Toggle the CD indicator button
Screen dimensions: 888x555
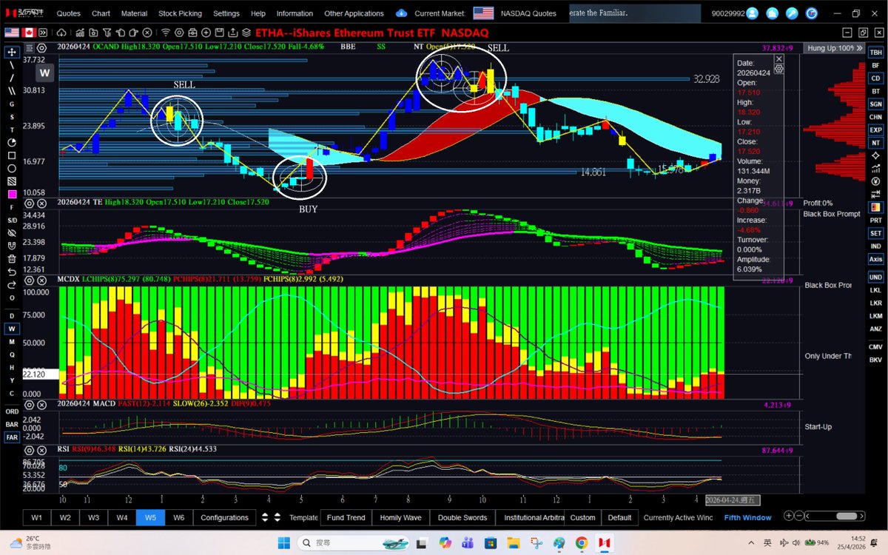pyautogui.click(x=875, y=78)
